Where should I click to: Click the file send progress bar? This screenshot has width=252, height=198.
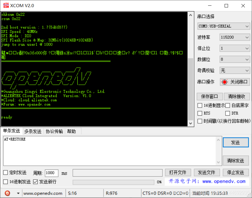point(114,182)
